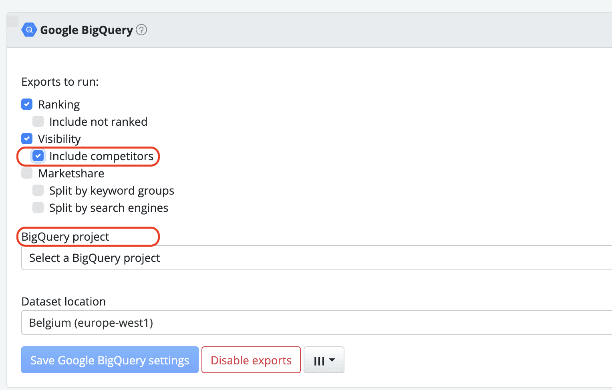Enable the Include not ranked option
612x390 pixels.
[38, 121]
